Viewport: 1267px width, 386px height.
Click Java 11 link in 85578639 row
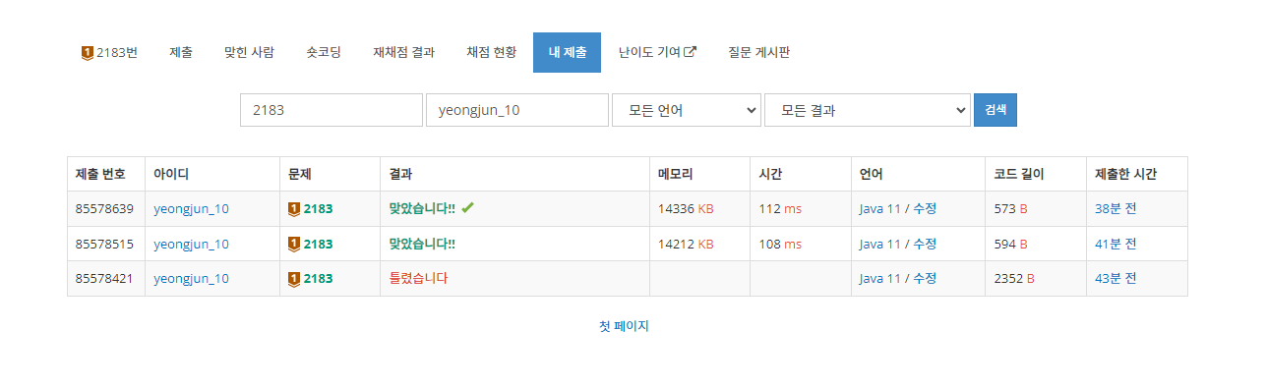(879, 208)
